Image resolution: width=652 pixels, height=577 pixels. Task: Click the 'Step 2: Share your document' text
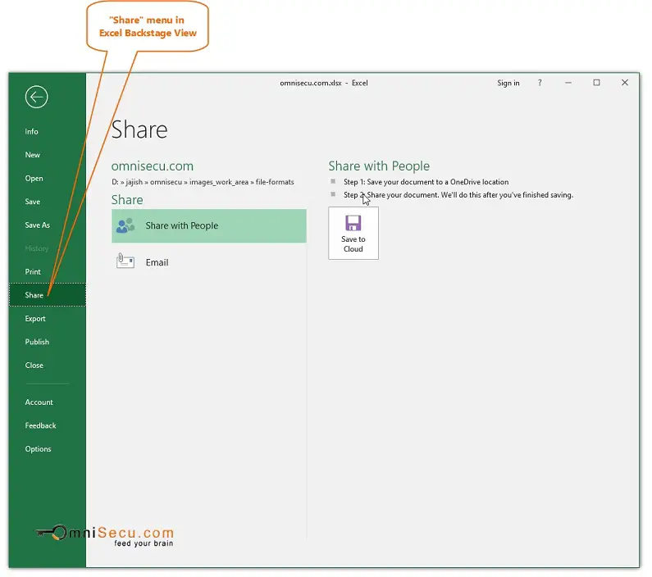458,195
